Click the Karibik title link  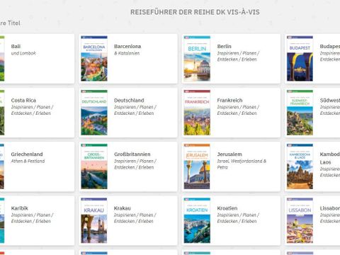(x=19, y=208)
